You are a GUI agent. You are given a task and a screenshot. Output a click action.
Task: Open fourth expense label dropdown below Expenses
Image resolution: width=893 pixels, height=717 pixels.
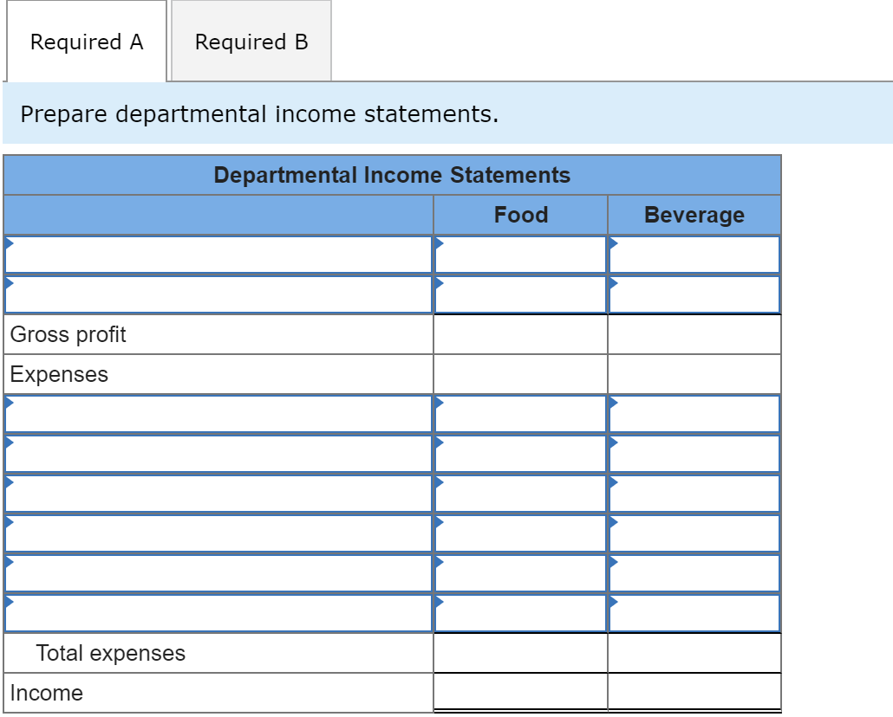[x=218, y=533]
